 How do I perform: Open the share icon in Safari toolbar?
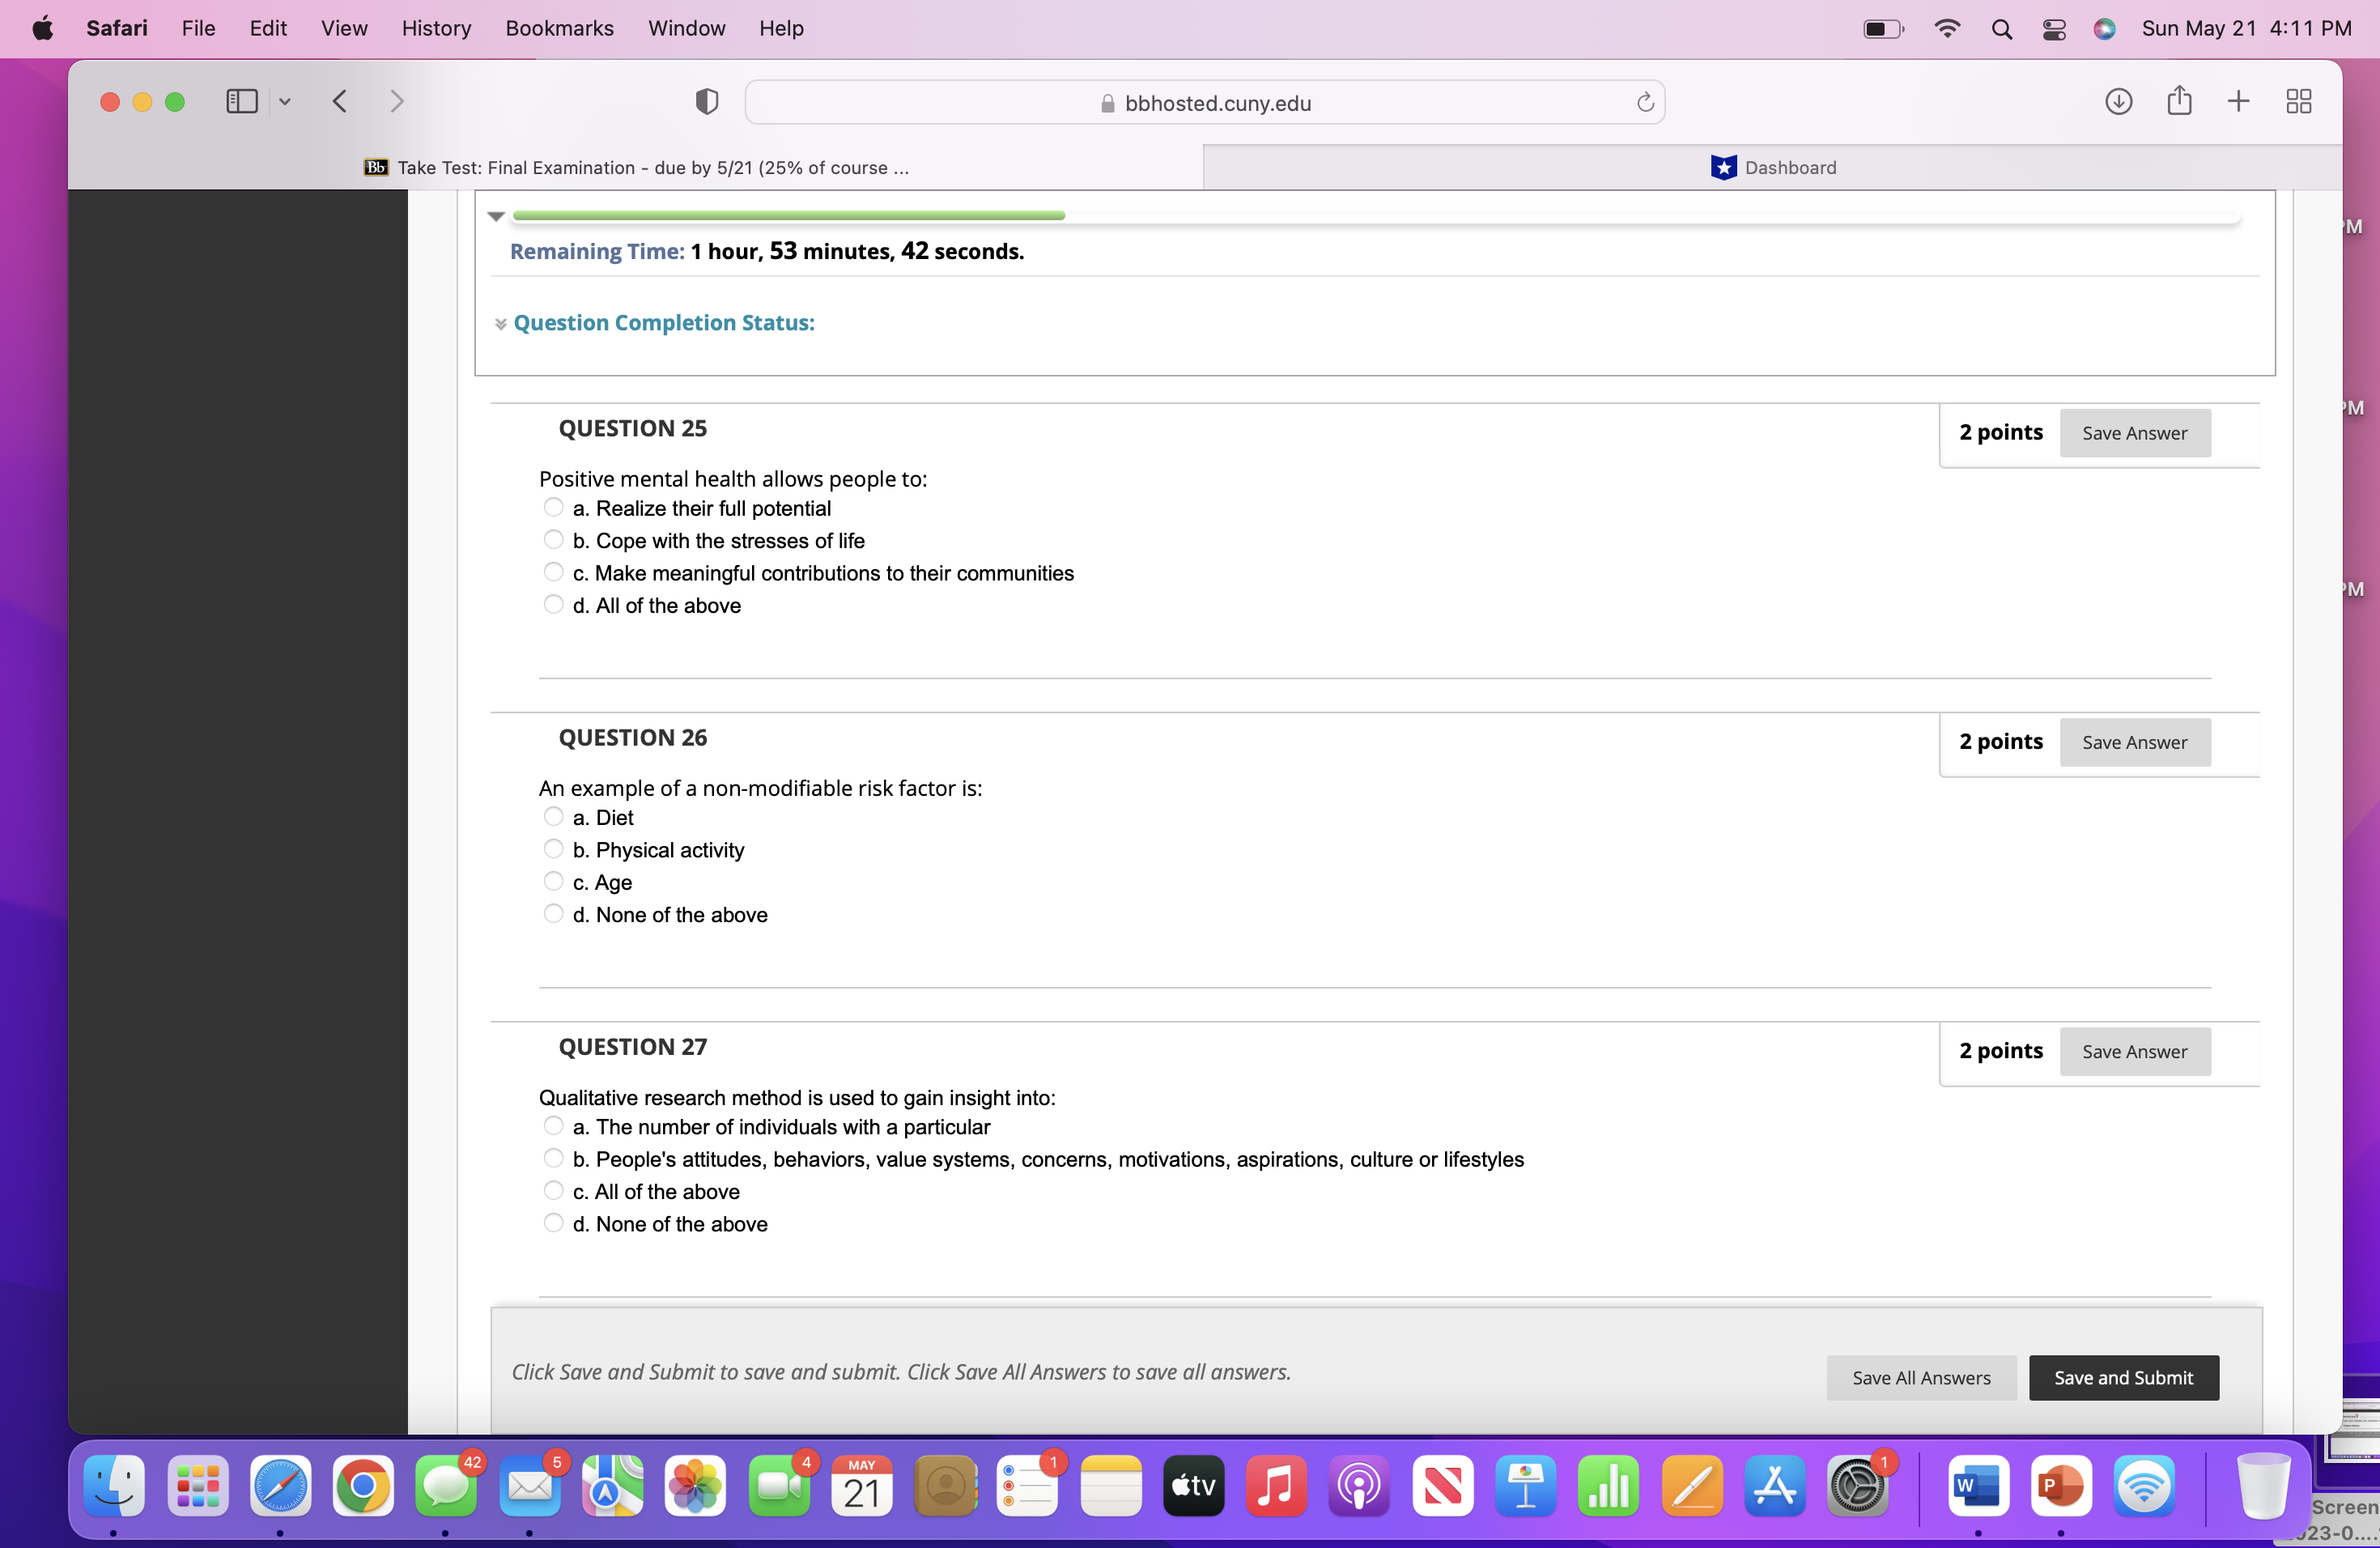(2180, 101)
